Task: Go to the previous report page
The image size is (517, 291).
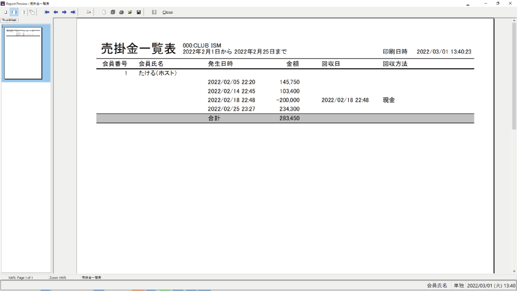Action: pyautogui.click(x=56, y=12)
